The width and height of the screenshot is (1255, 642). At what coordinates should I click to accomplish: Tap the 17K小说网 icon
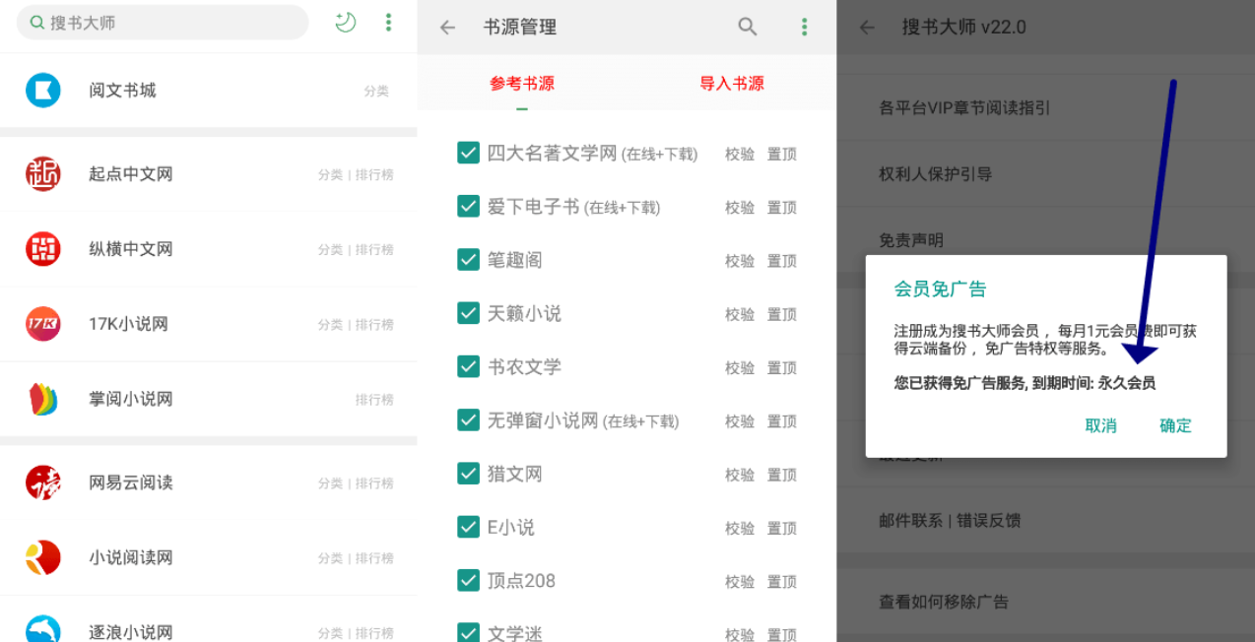click(x=42, y=323)
